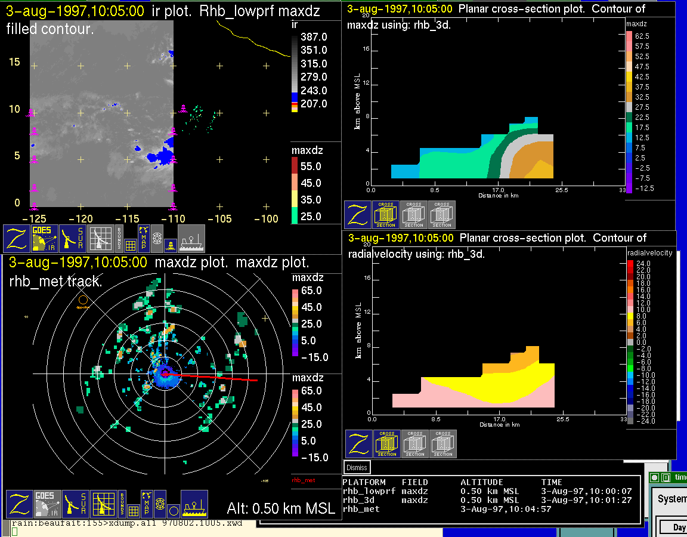This screenshot has width=687, height=537.
Task: Click the Z icon in the ir plot window
Action: (x=17, y=239)
